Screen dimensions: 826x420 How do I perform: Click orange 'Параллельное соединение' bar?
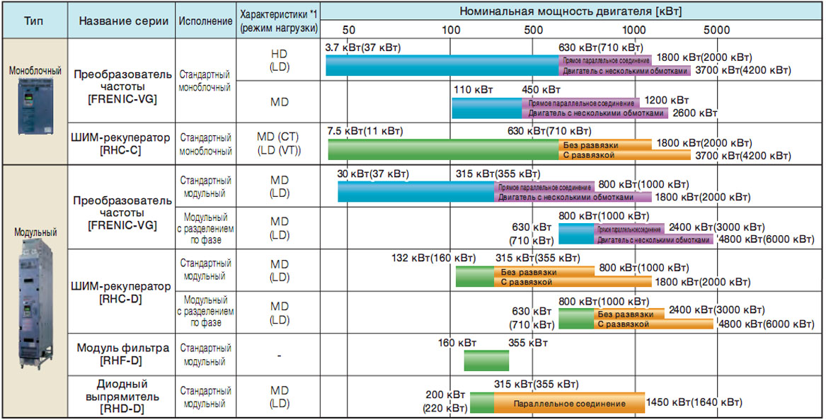[x=569, y=403]
